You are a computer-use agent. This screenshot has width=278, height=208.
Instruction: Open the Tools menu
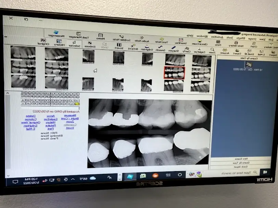coord(230,38)
